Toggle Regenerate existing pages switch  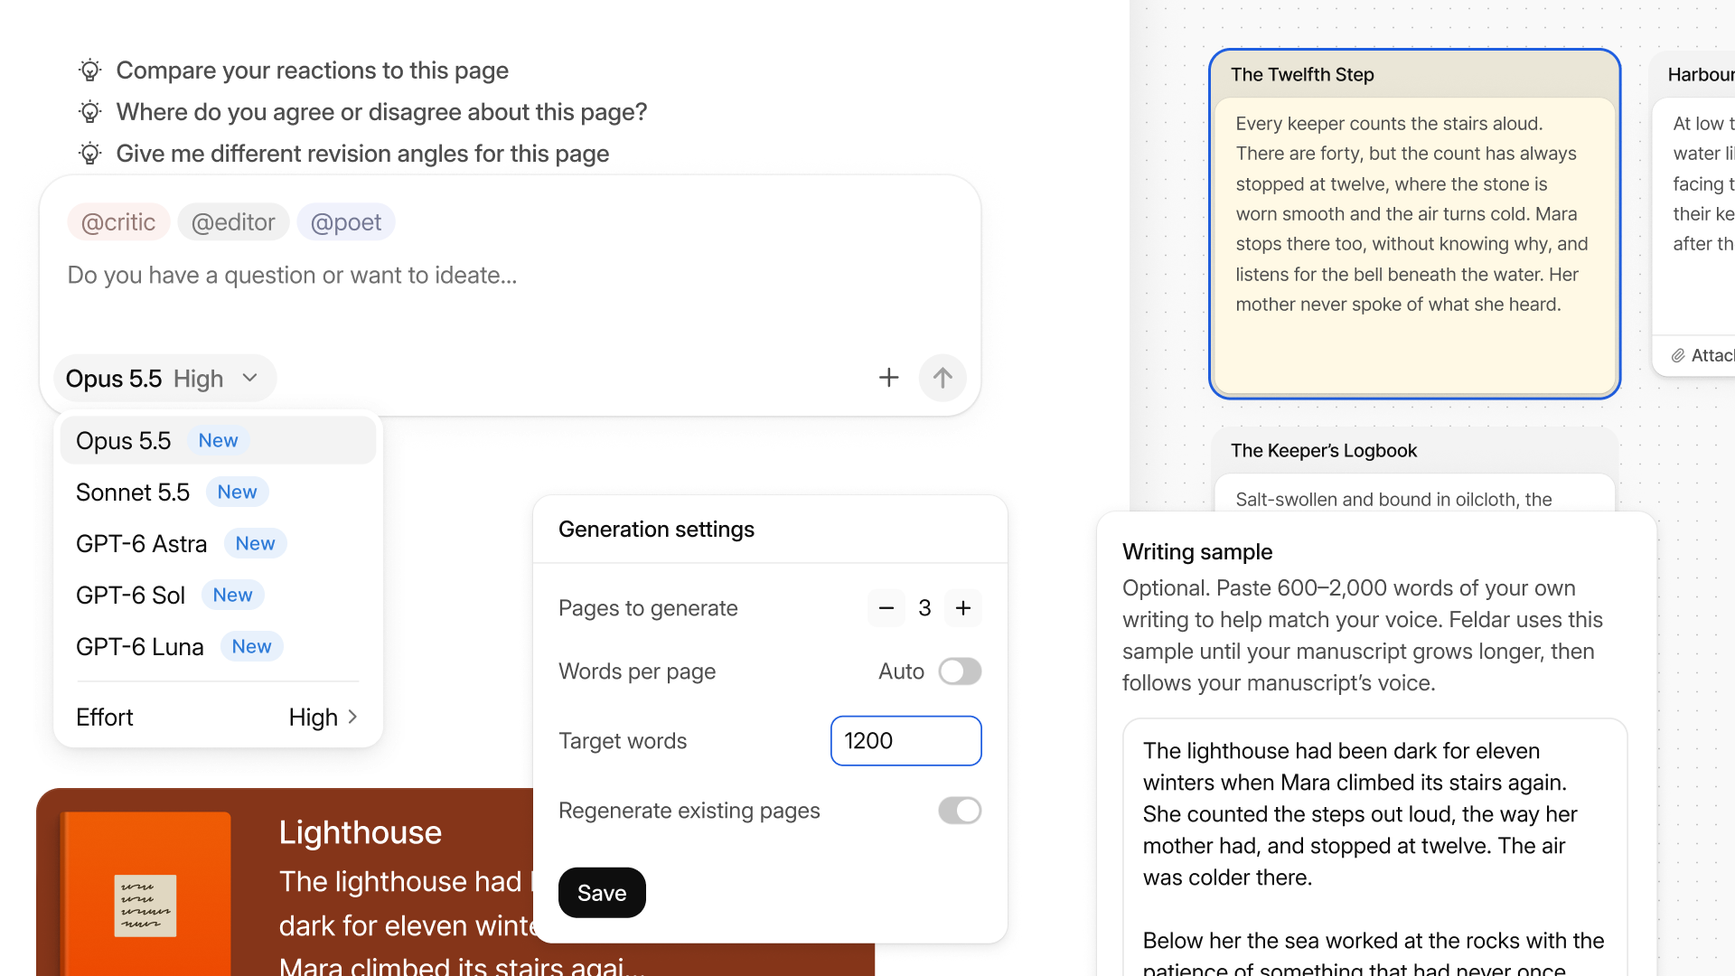pyautogui.click(x=960, y=811)
